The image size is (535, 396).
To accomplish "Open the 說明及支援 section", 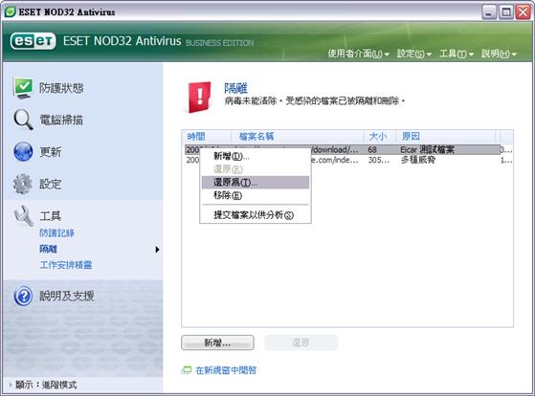I will [67, 296].
